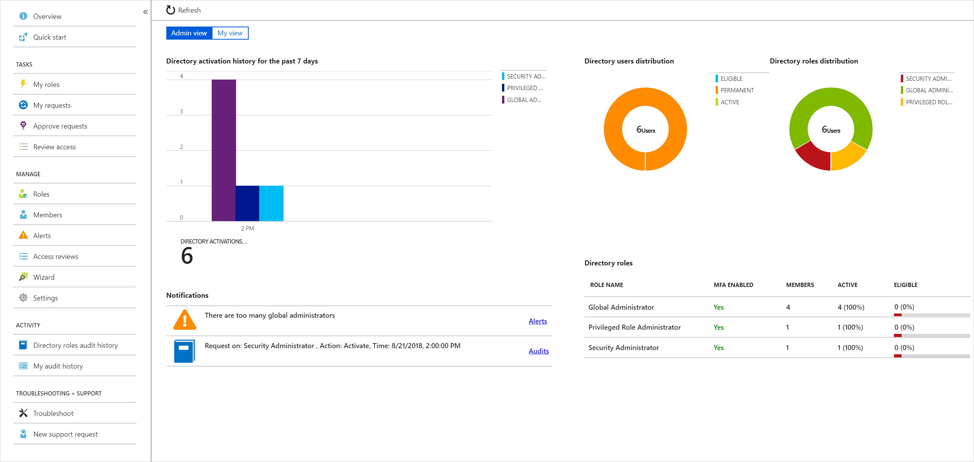
Task: Open My roles lightning bolt icon
Action: point(23,84)
